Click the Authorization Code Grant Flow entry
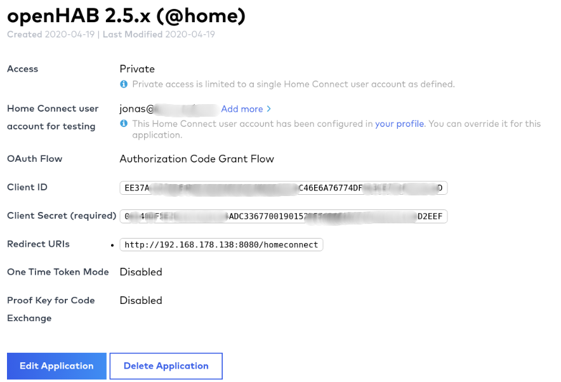The width and height of the screenshot is (561, 382). 197,159
